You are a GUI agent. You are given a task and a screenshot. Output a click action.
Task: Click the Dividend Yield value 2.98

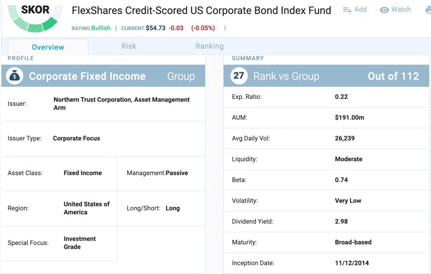343,221
